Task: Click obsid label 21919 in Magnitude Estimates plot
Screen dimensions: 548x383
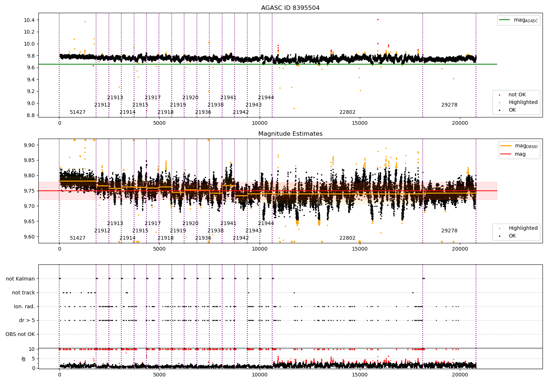Action: point(178,231)
